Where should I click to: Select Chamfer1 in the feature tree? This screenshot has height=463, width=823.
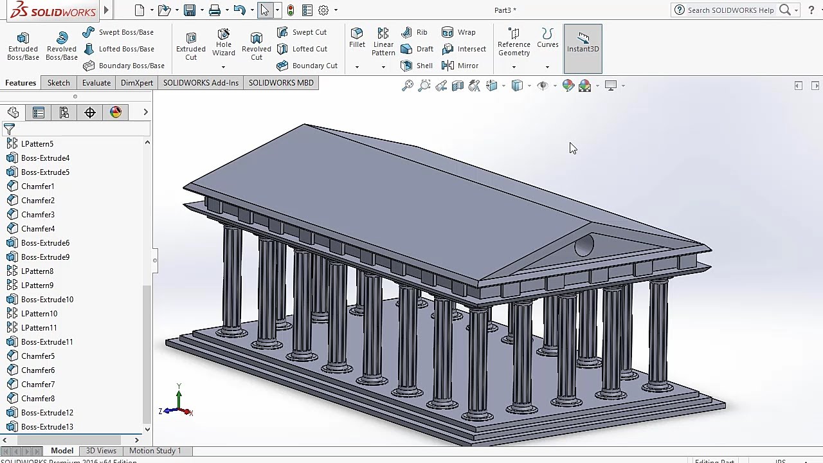tap(38, 186)
